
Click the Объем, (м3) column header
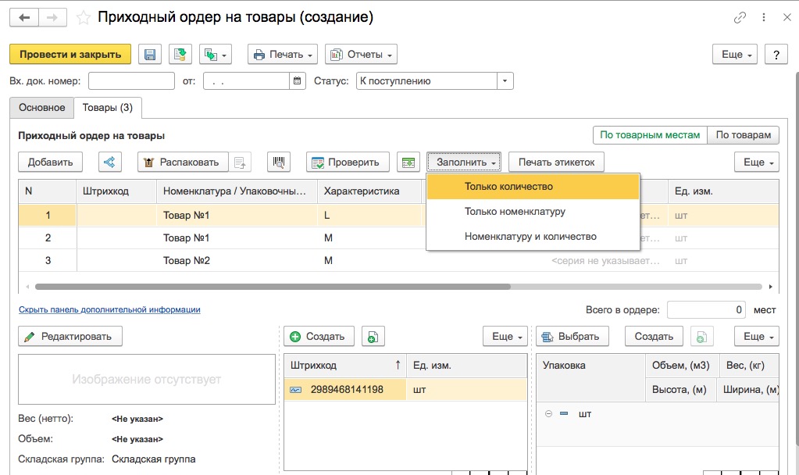tap(681, 366)
